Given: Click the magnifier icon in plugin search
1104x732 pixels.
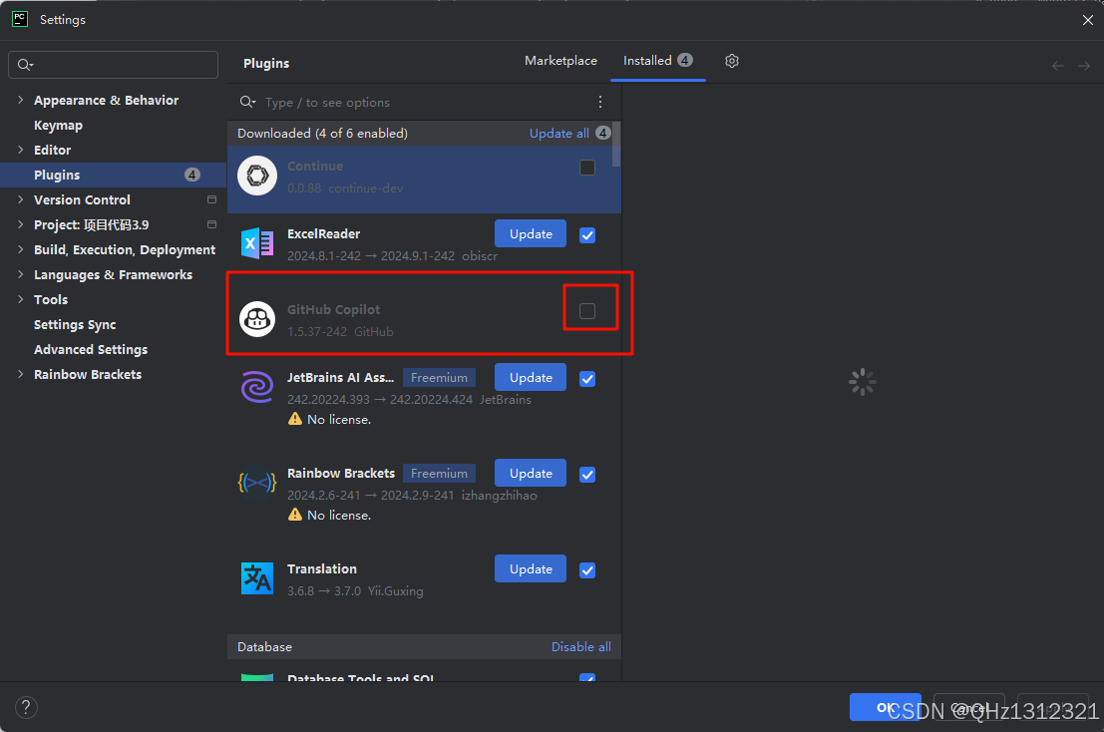Looking at the screenshot, I should click(247, 102).
